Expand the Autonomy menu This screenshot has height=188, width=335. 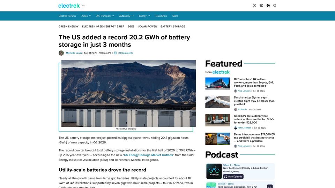[x=126, y=16]
